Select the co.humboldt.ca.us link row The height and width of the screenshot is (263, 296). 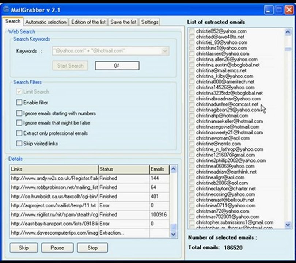click(x=90, y=197)
